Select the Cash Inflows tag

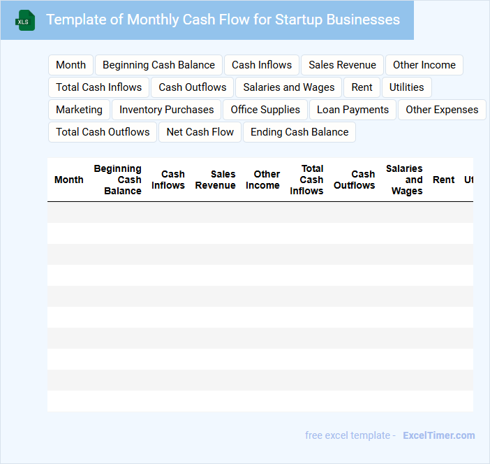(262, 65)
